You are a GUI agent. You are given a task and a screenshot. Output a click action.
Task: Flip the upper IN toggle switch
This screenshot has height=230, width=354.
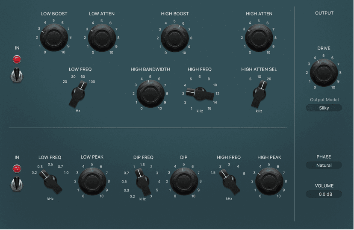click(17, 75)
